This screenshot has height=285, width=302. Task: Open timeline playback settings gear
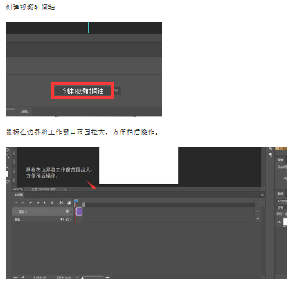(53, 202)
